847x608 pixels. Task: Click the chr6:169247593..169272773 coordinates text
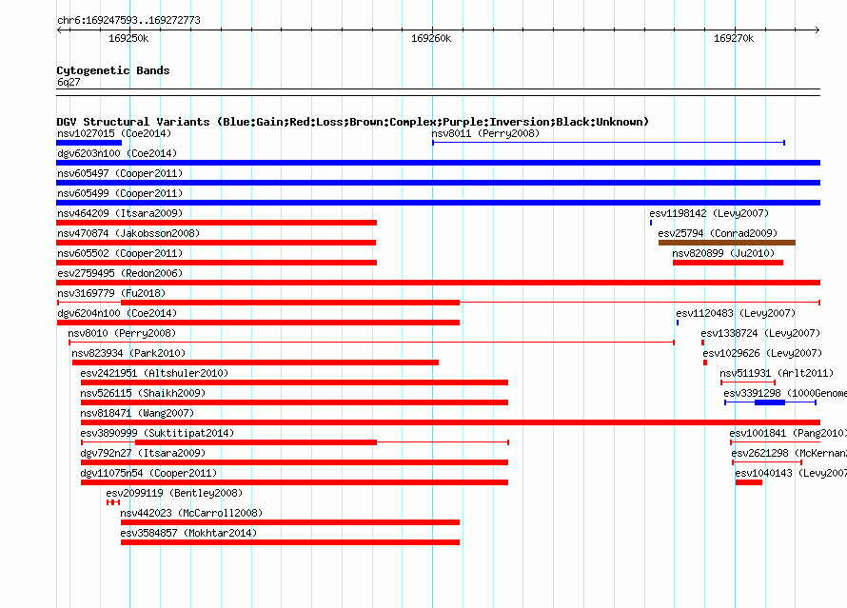(128, 20)
